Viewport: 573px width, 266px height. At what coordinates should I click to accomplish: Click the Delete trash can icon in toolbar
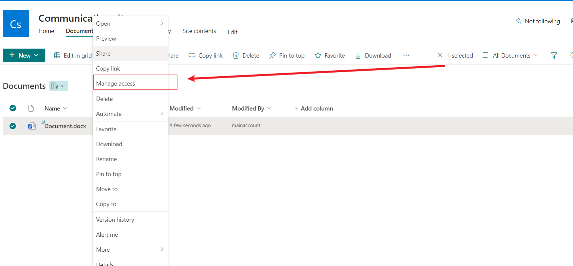tap(236, 55)
